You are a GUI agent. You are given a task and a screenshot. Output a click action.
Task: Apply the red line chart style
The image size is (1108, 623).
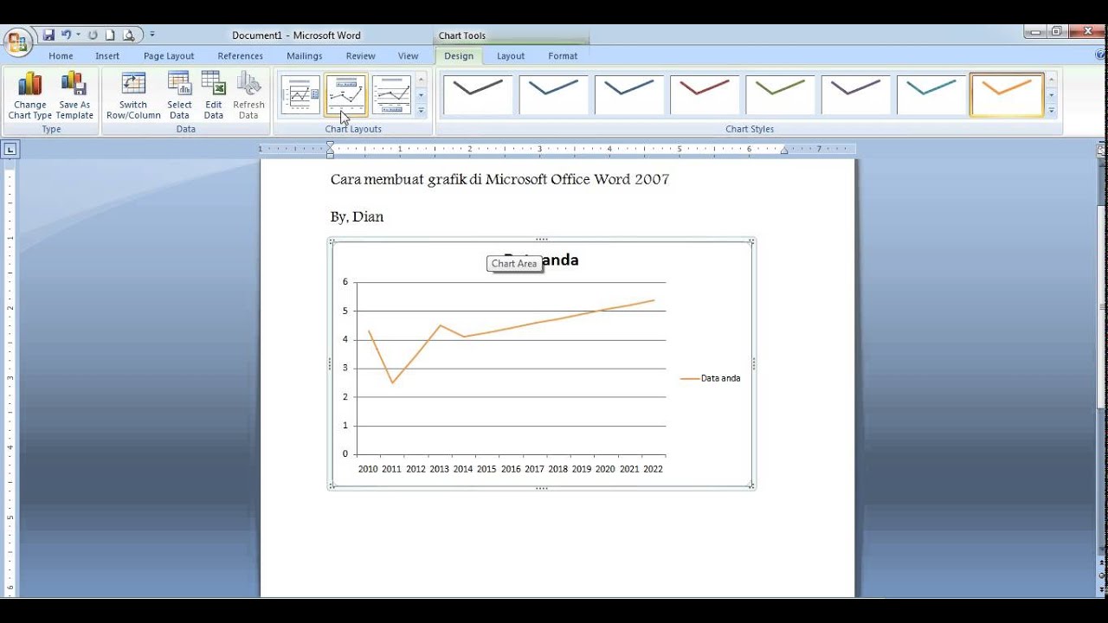point(705,95)
